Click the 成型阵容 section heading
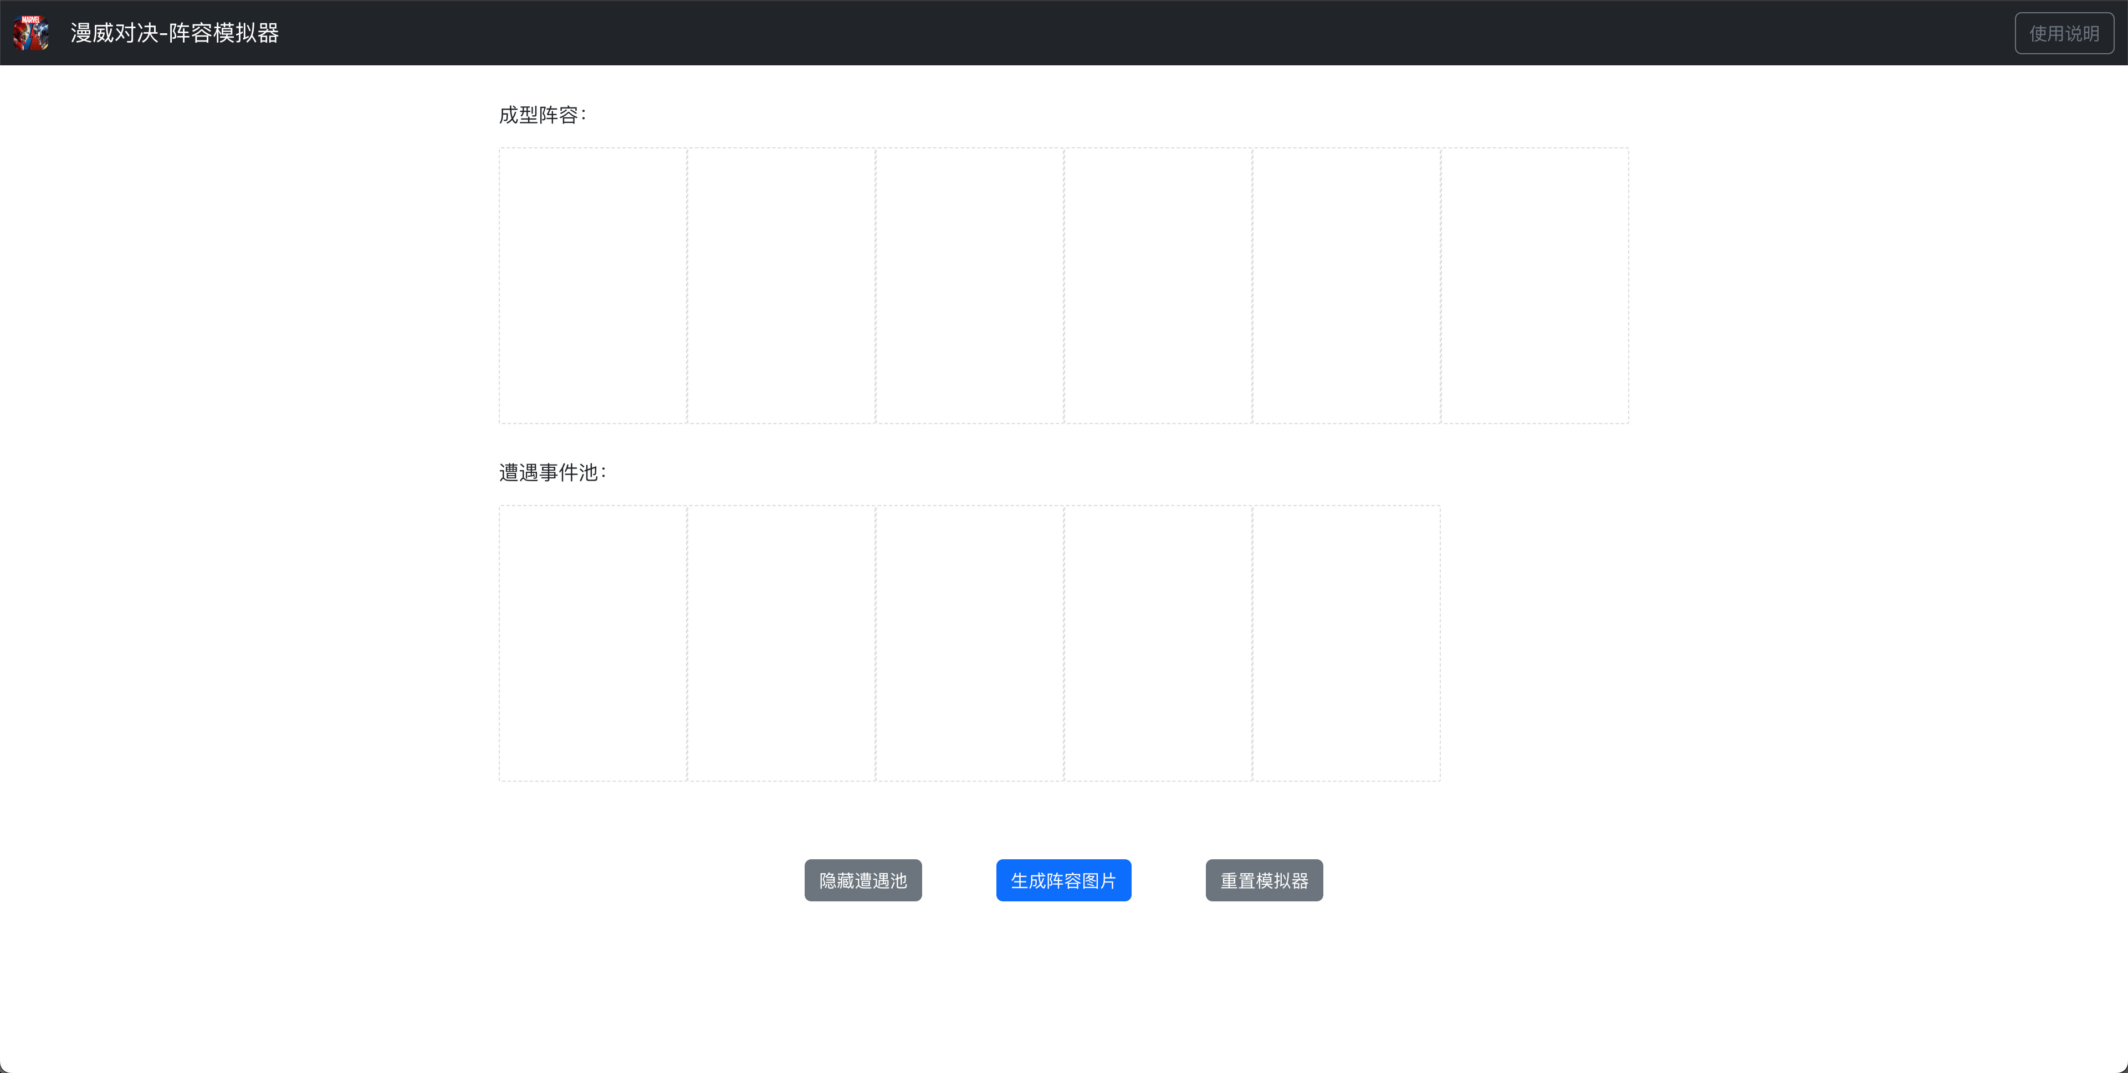The image size is (2128, 1073). pyautogui.click(x=542, y=115)
